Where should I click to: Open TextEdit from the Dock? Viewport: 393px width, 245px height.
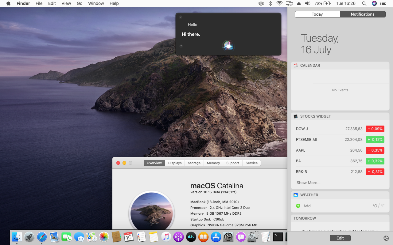[266, 237]
